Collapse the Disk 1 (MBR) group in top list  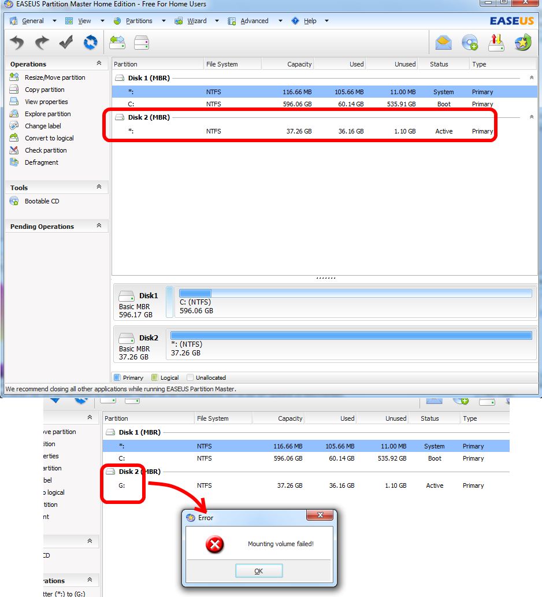tap(532, 77)
